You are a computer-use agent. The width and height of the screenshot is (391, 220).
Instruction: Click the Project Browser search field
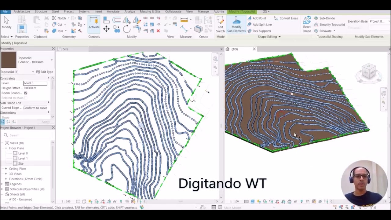tap(27, 135)
